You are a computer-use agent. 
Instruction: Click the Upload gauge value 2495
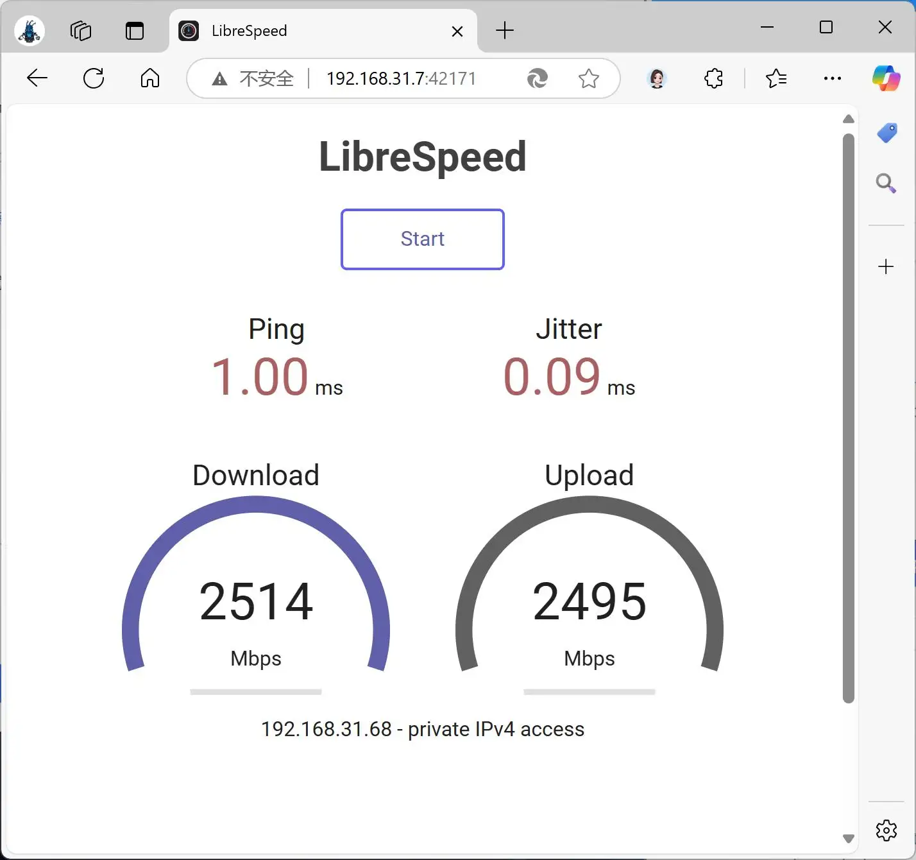[x=589, y=601]
